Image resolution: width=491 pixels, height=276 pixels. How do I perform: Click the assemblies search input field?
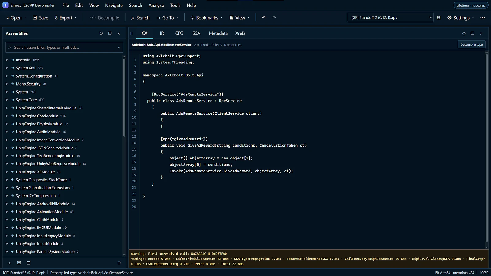point(64,48)
